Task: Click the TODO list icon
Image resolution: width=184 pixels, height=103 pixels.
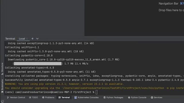Action: coord(30,97)
